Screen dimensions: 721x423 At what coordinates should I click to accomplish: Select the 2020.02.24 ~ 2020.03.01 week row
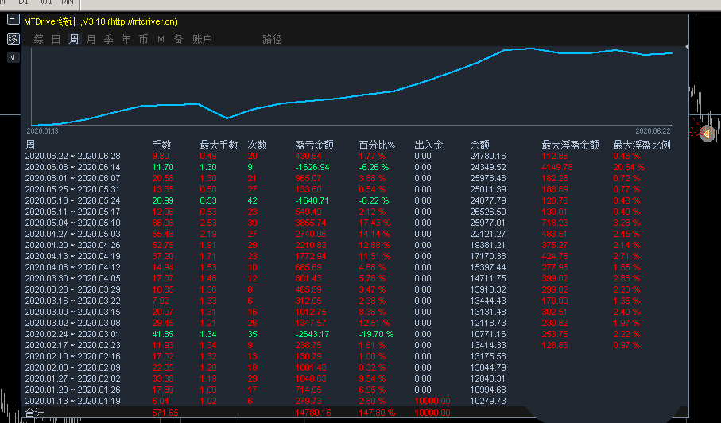[72, 335]
